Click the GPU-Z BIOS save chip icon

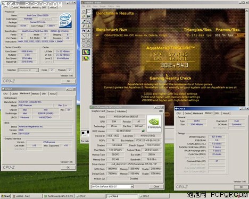coord(143,131)
